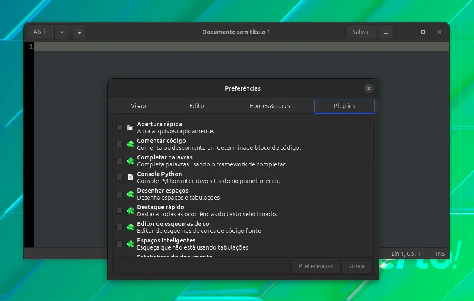Image resolution: width=474 pixels, height=301 pixels.
Task: Select the Visão tab
Action: click(138, 106)
